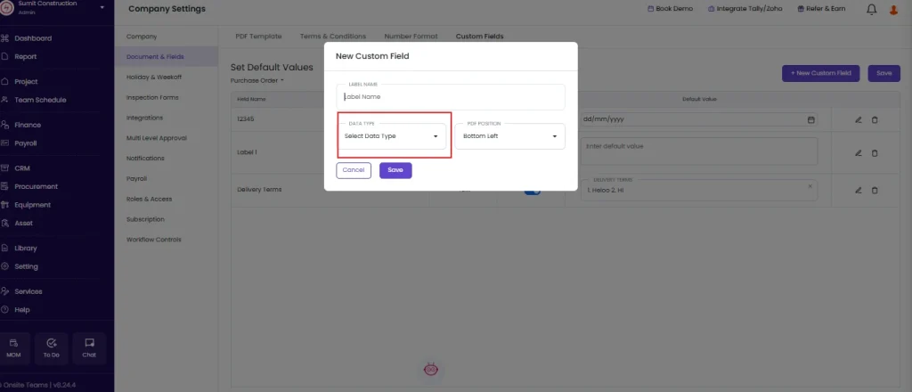Screen dimensions: 912x392
Task: Delete the Label 1 field via trash icon
Action: click(875, 153)
